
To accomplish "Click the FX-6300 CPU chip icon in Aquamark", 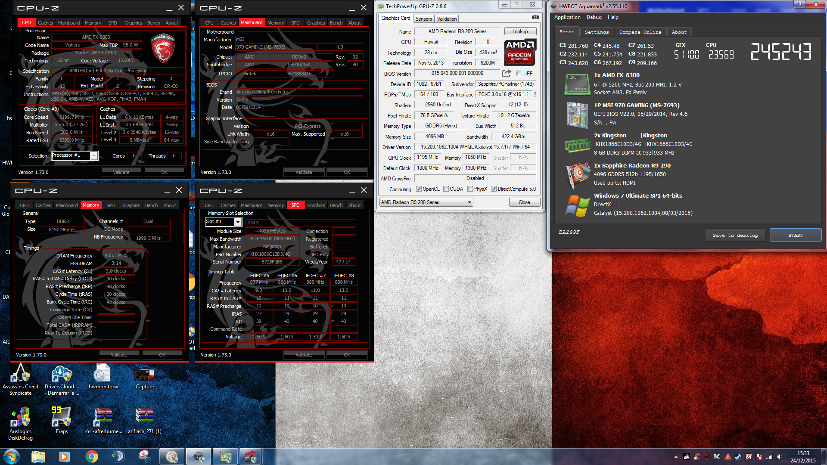I will tap(577, 84).
